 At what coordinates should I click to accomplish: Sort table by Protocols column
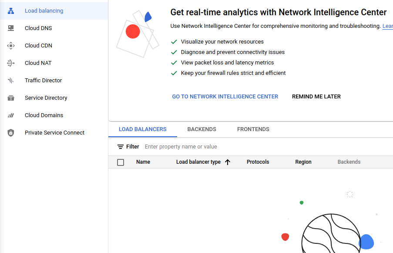point(258,162)
